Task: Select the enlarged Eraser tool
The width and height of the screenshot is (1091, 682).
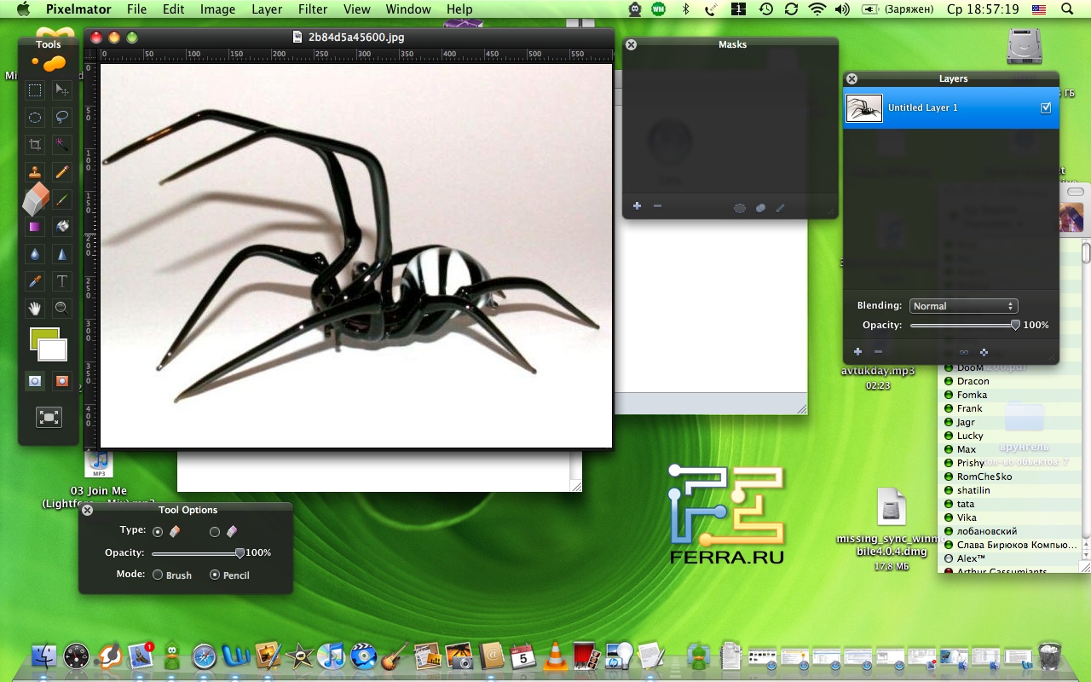Action: 36,199
